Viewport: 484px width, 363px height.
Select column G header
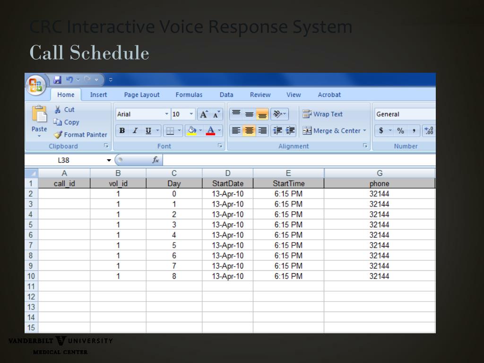[x=380, y=173]
